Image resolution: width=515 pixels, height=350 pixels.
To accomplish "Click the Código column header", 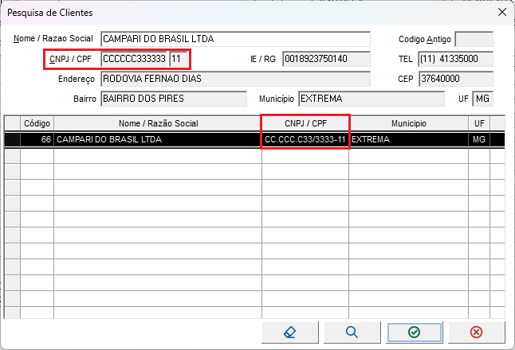I will click(x=37, y=123).
